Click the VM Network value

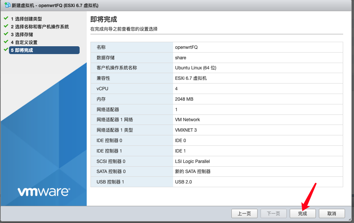tap(187, 120)
